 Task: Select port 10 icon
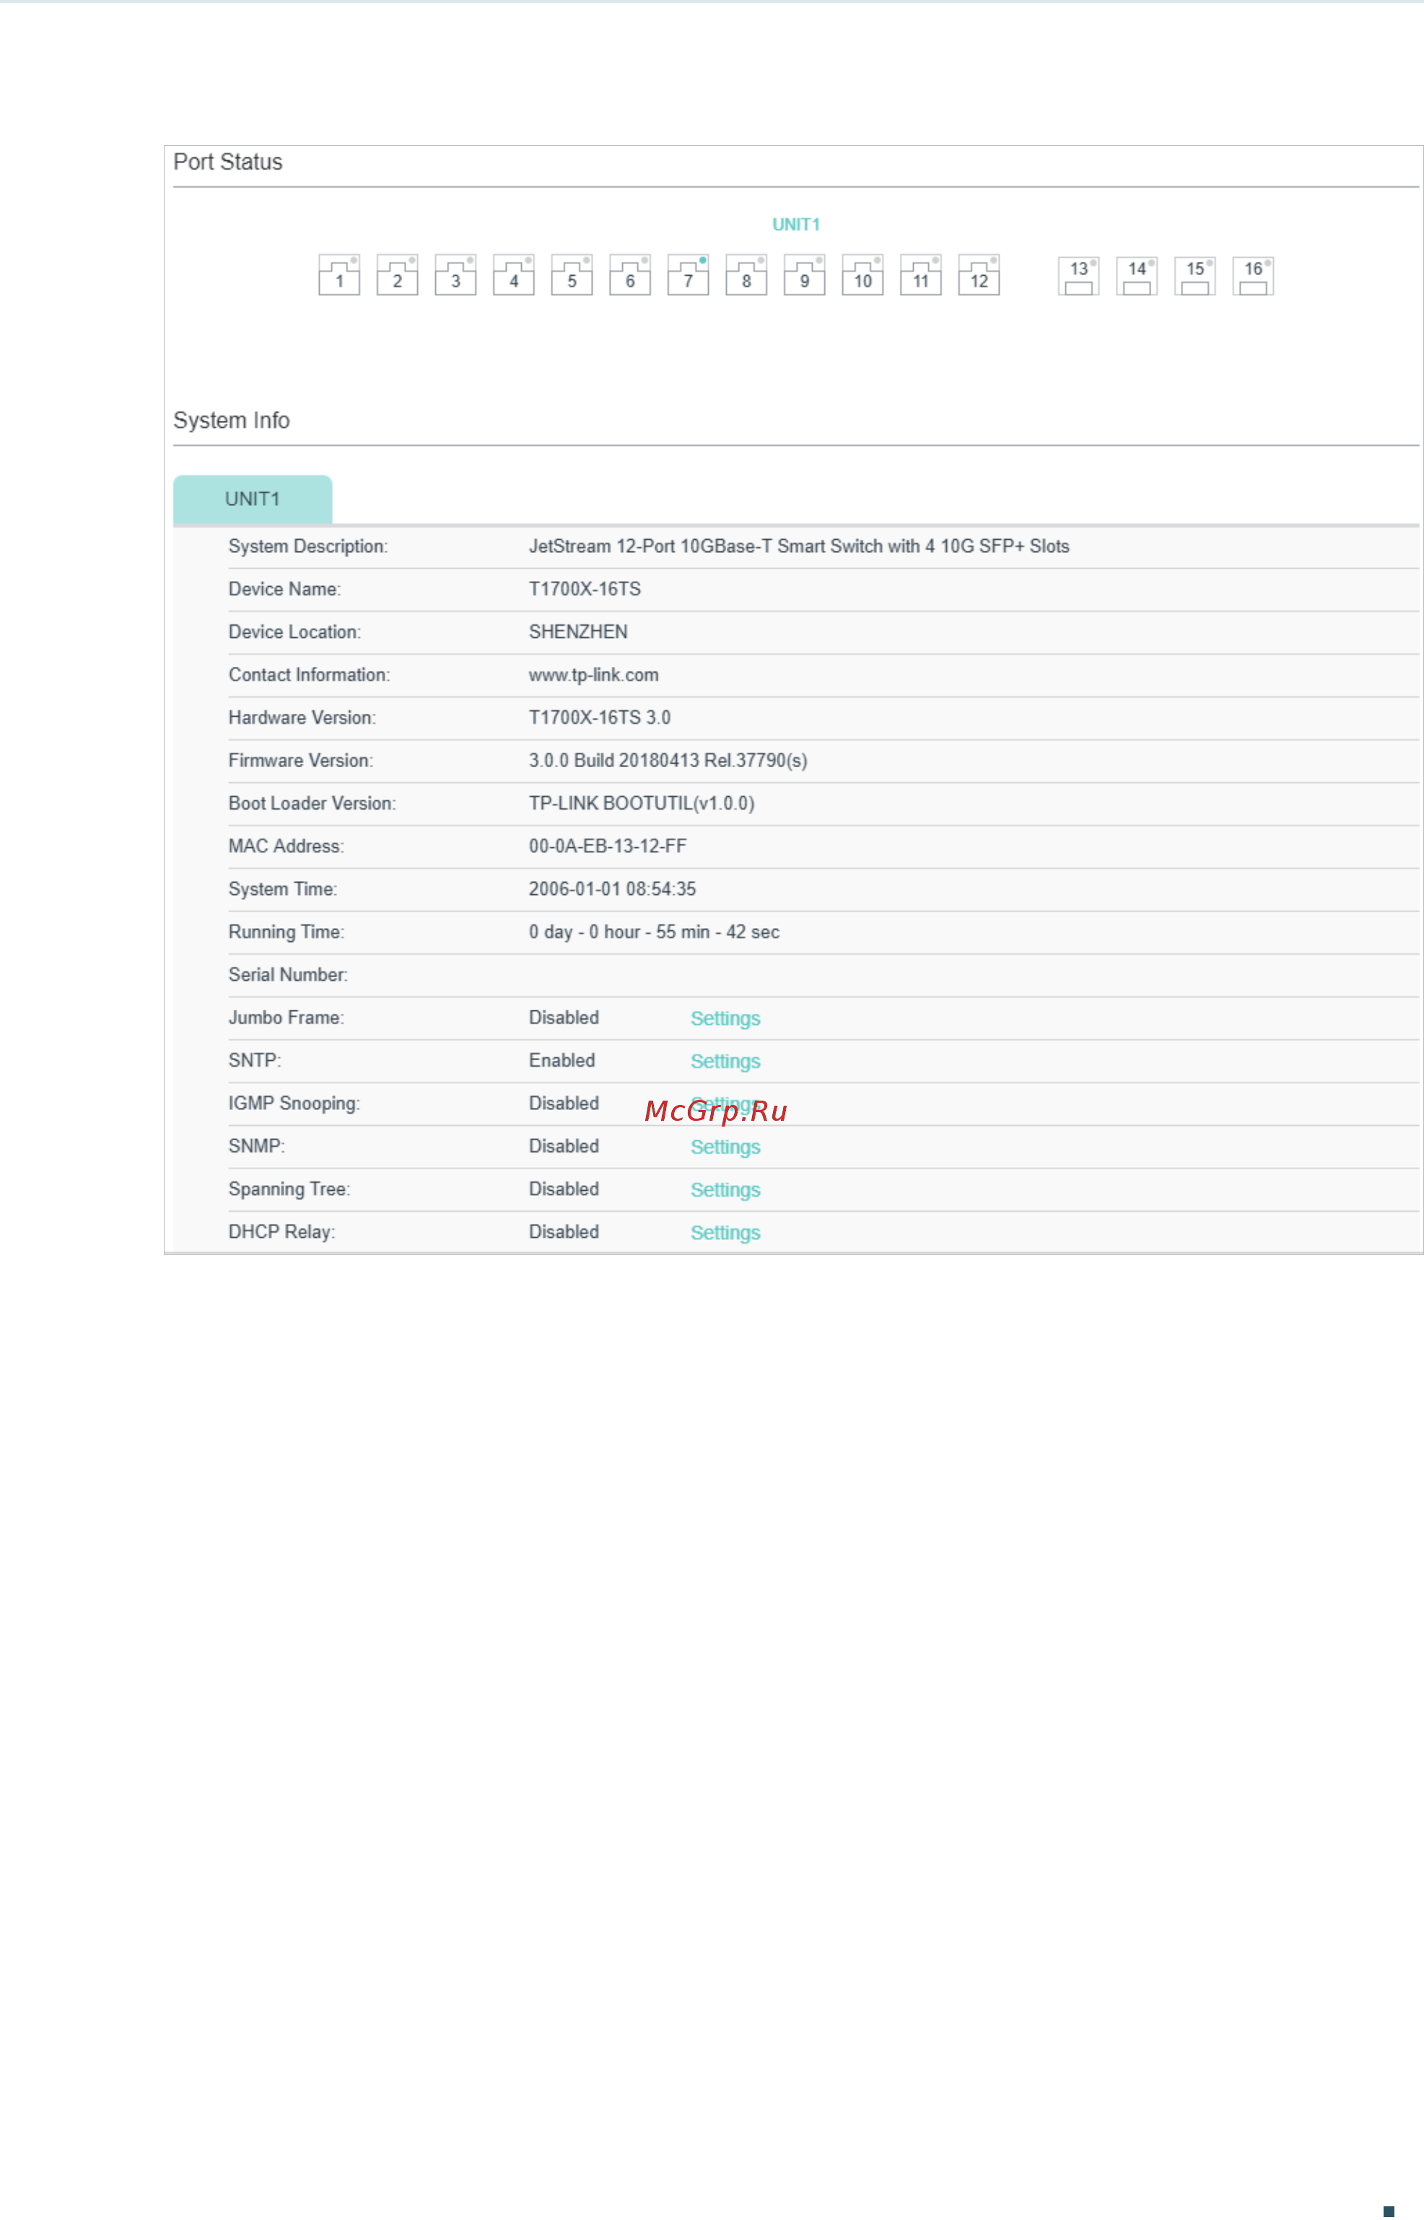pyautogui.click(x=862, y=274)
